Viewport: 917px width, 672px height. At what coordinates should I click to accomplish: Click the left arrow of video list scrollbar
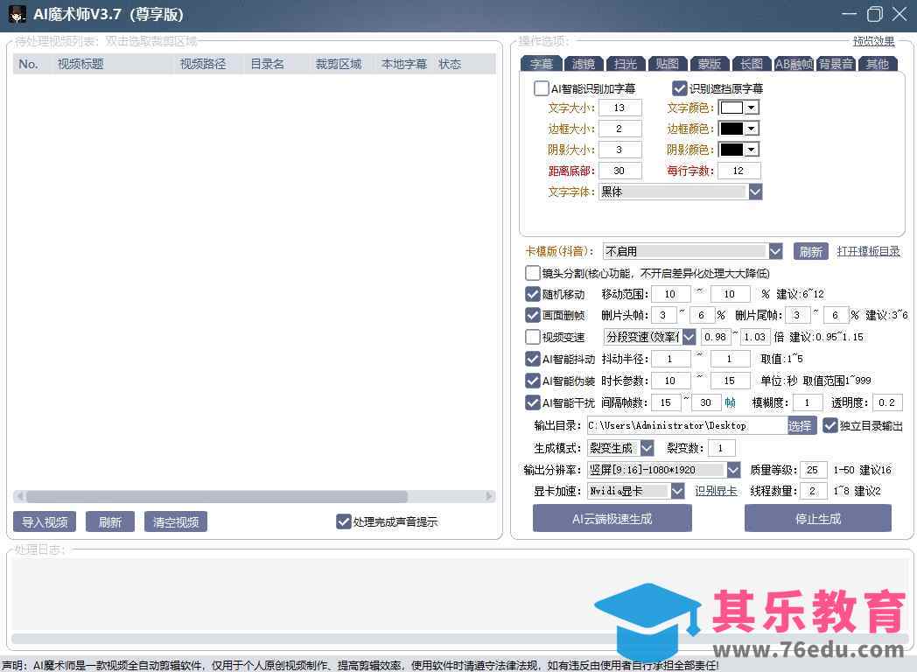pyautogui.click(x=19, y=496)
